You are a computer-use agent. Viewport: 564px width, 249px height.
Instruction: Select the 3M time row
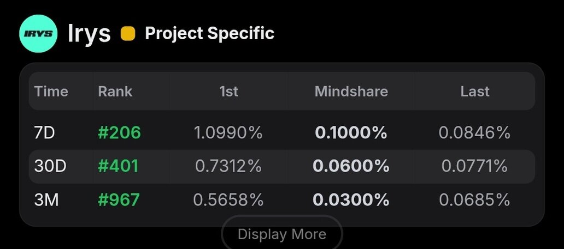[x=46, y=200]
